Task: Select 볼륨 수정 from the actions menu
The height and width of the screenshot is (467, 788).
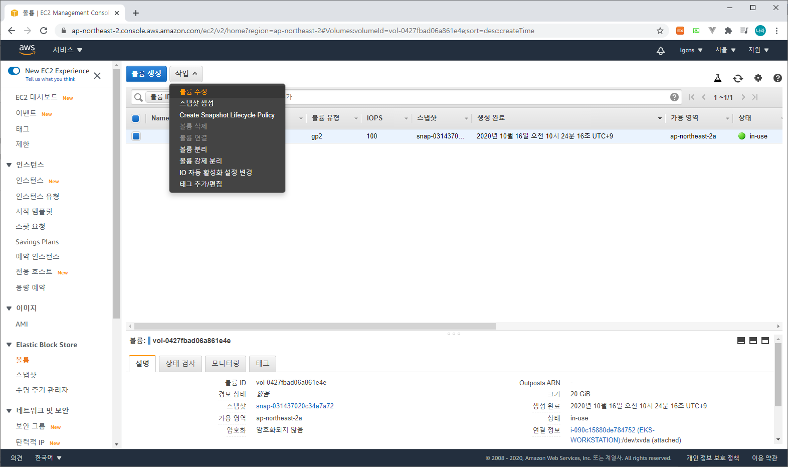Action: tap(227, 92)
